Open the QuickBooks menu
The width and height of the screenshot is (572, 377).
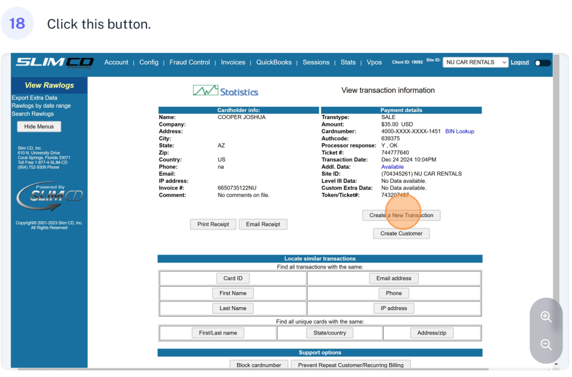[x=274, y=63]
